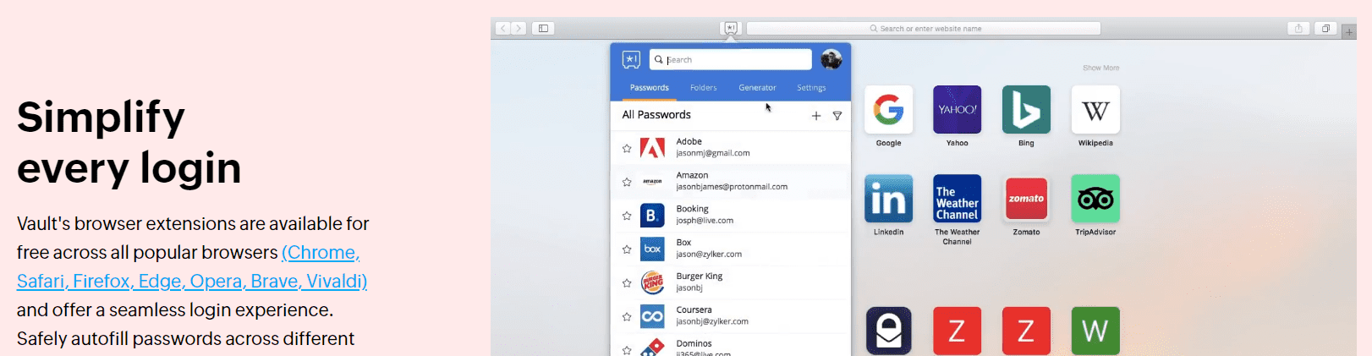Open the Bing favorites tile
Viewport: 1372px width, 356px height.
click(1026, 109)
